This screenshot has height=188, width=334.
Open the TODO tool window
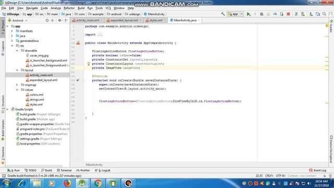[30, 170]
